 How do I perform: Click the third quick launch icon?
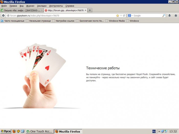point(23,131)
